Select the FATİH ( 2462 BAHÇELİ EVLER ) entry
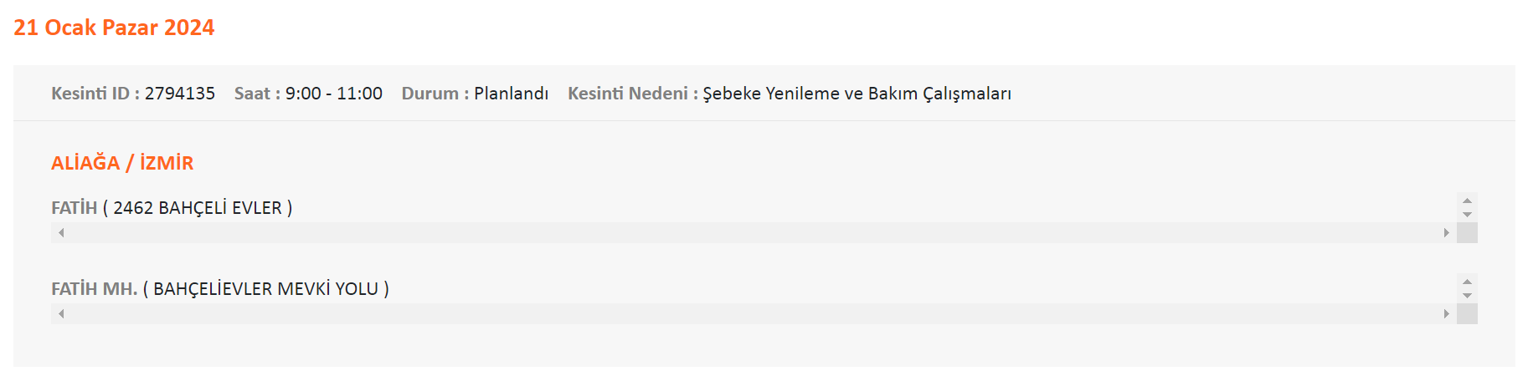The image size is (1528, 381). pos(172,208)
